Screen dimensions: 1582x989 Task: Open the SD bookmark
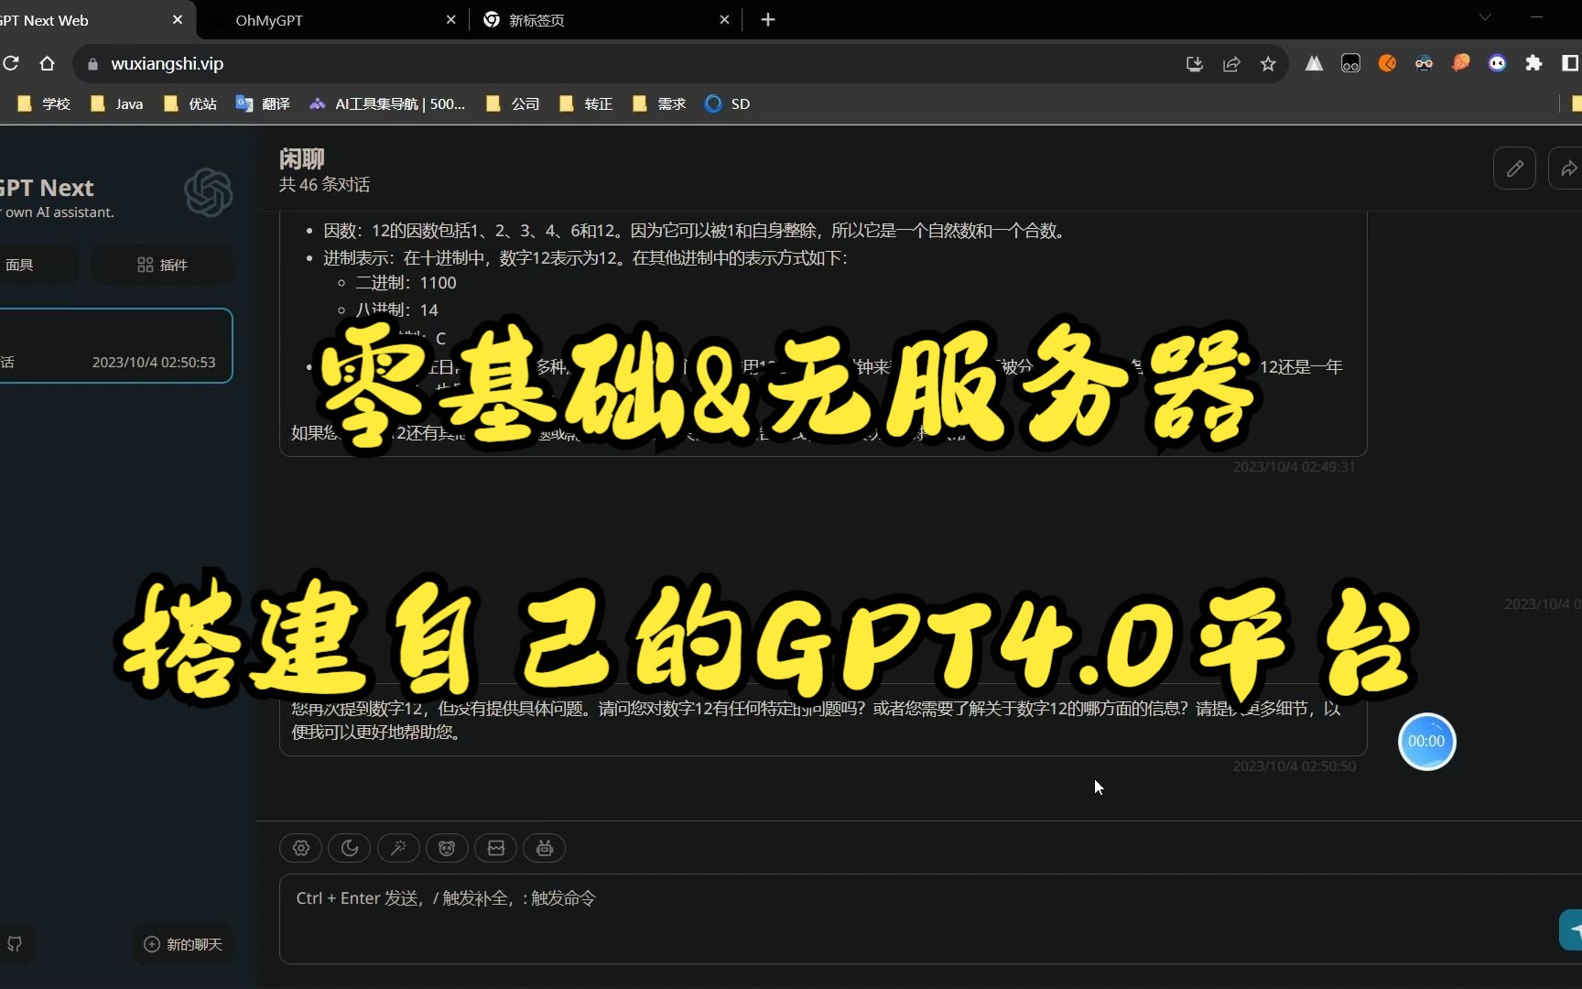[x=728, y=103]
